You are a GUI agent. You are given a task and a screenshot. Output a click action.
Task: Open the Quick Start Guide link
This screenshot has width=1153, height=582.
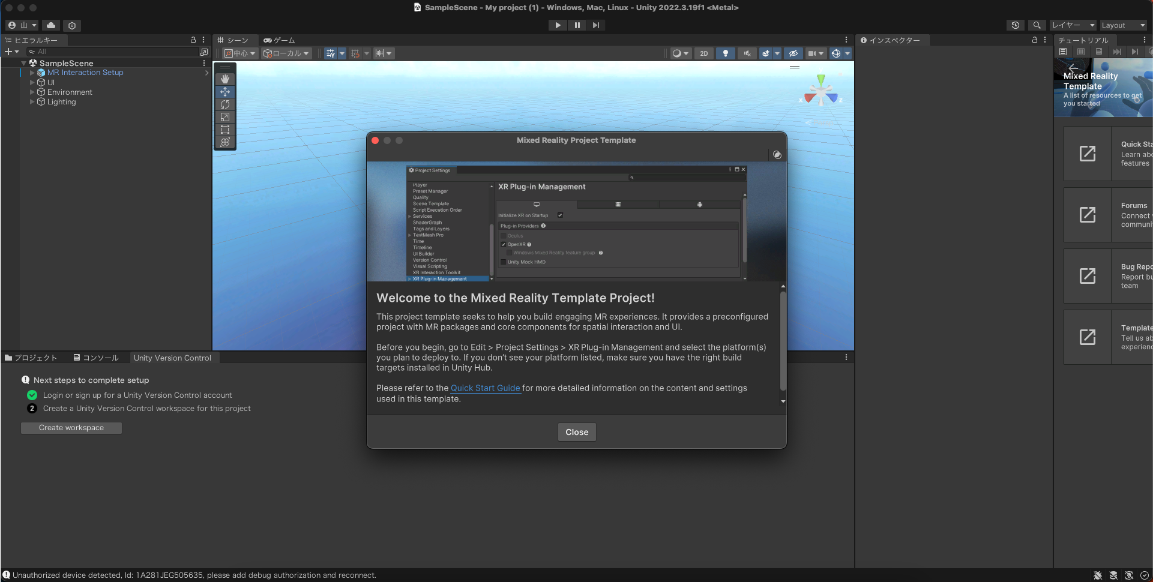coord(485,388)
